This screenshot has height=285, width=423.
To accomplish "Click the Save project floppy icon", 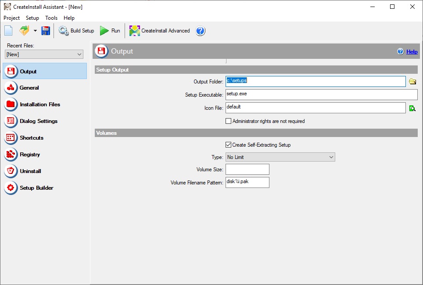I will point(46,30).
